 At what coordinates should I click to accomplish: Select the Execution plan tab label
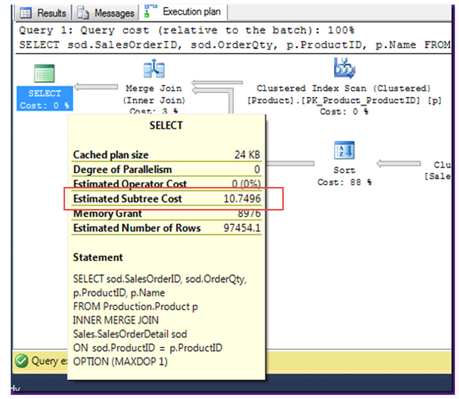point(192,11)
